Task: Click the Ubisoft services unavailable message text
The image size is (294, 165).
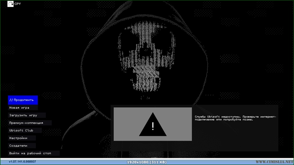Action: coord(236,118)
